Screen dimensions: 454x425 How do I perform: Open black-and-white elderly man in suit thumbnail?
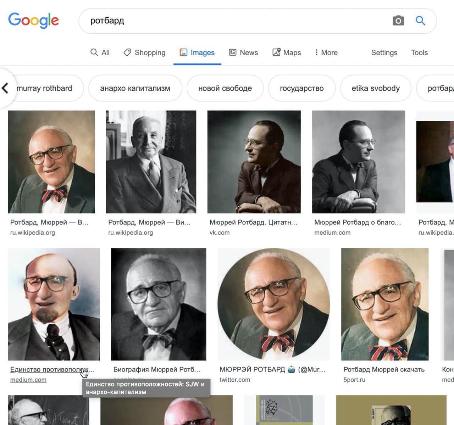[151, 162]
